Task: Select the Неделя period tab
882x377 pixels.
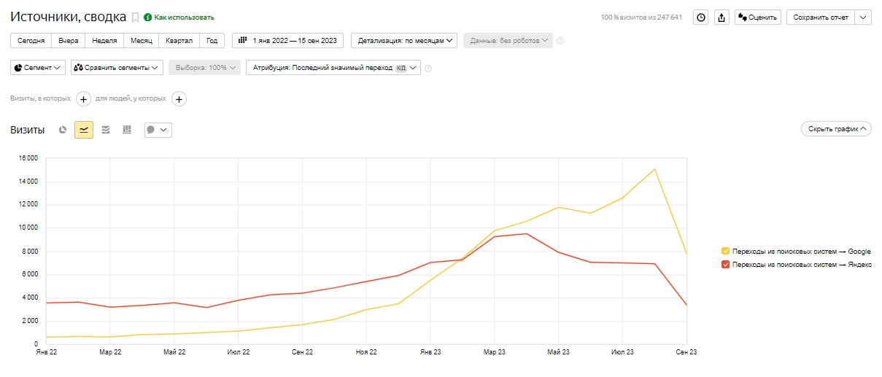Action: [x=104, y=41]
